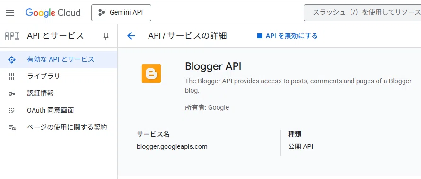
Task: Click the page usage agreement settings icon
Action: tap(12, 128)
